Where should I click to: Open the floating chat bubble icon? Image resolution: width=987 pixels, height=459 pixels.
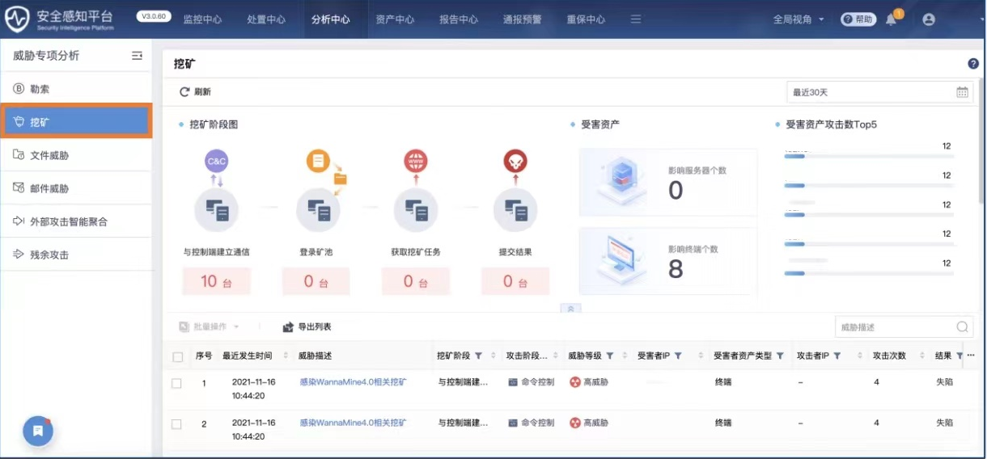[x=38, y=432]
